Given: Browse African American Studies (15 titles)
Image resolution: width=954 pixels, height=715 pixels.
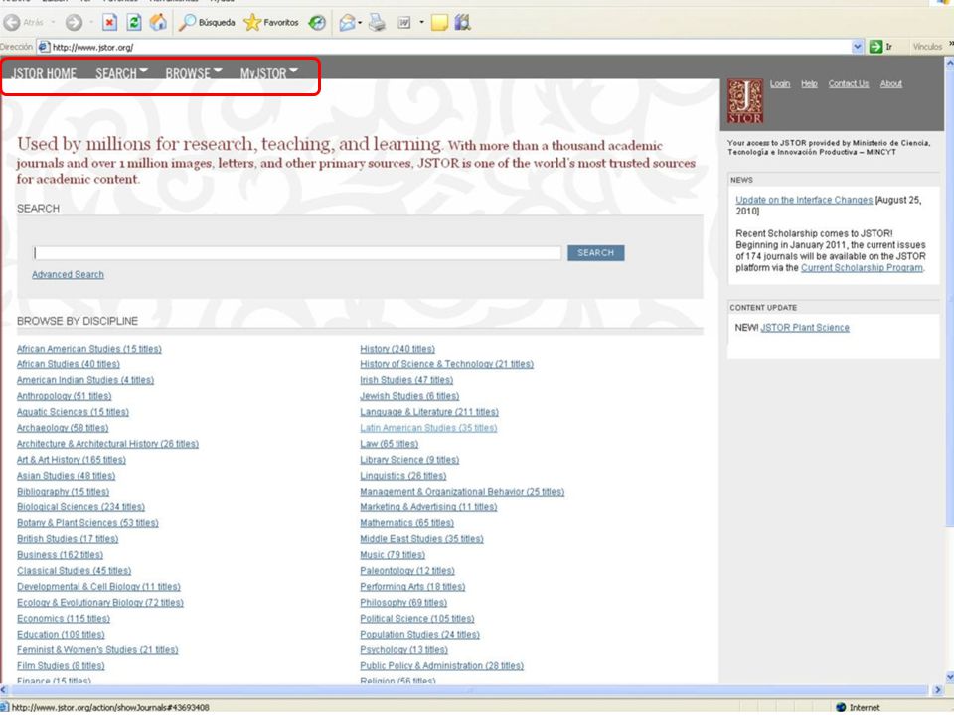Looking at the screenshot, I should click(x=88, y=349).
